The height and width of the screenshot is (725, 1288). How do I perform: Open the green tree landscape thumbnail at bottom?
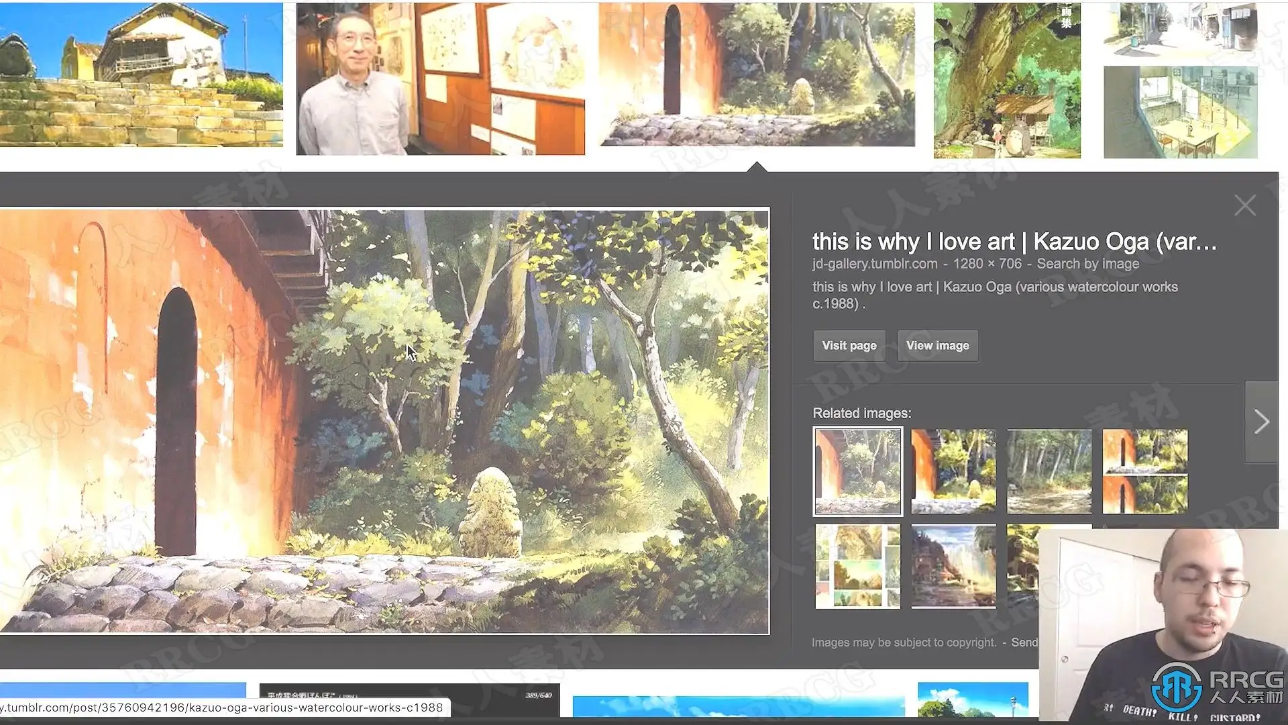pyautogui.click(x=973, y=699)
